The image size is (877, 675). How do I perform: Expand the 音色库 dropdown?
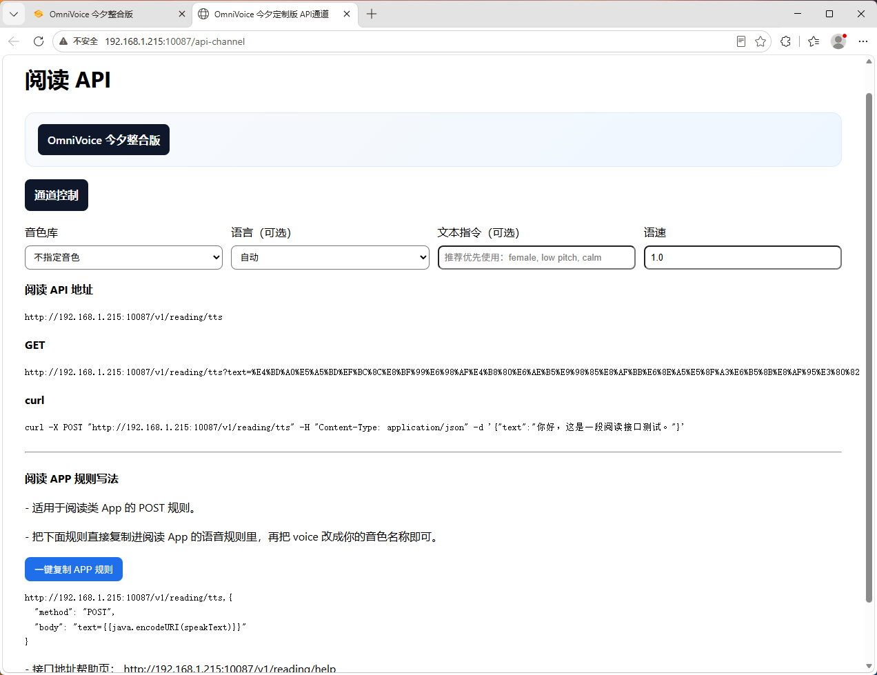coord(123,257)
